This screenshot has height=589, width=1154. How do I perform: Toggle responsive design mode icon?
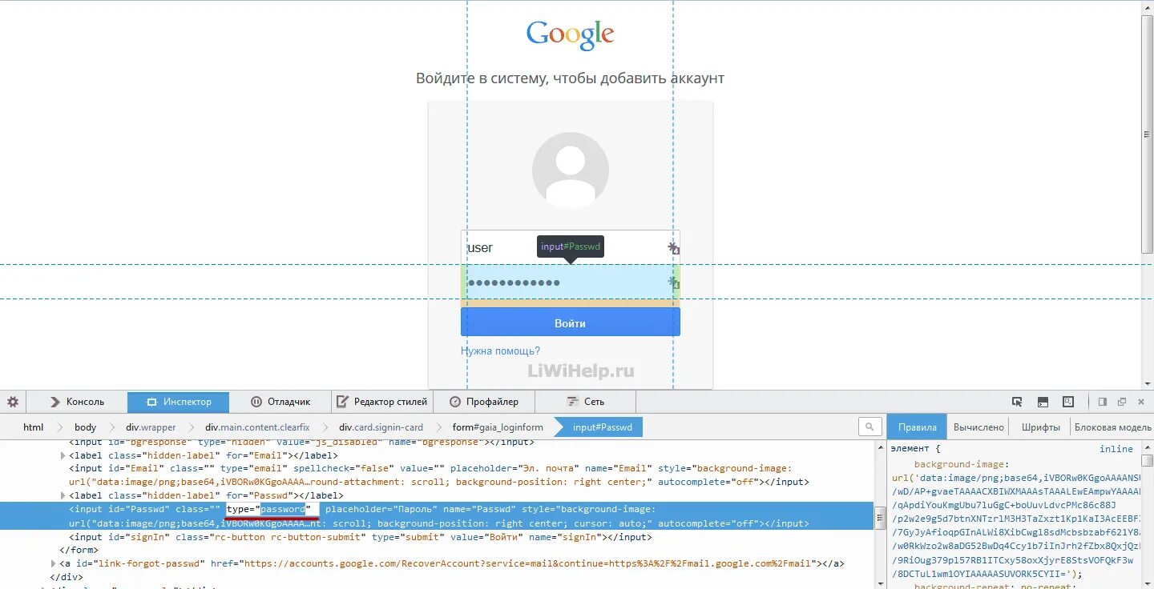(x=1068, y=402)
